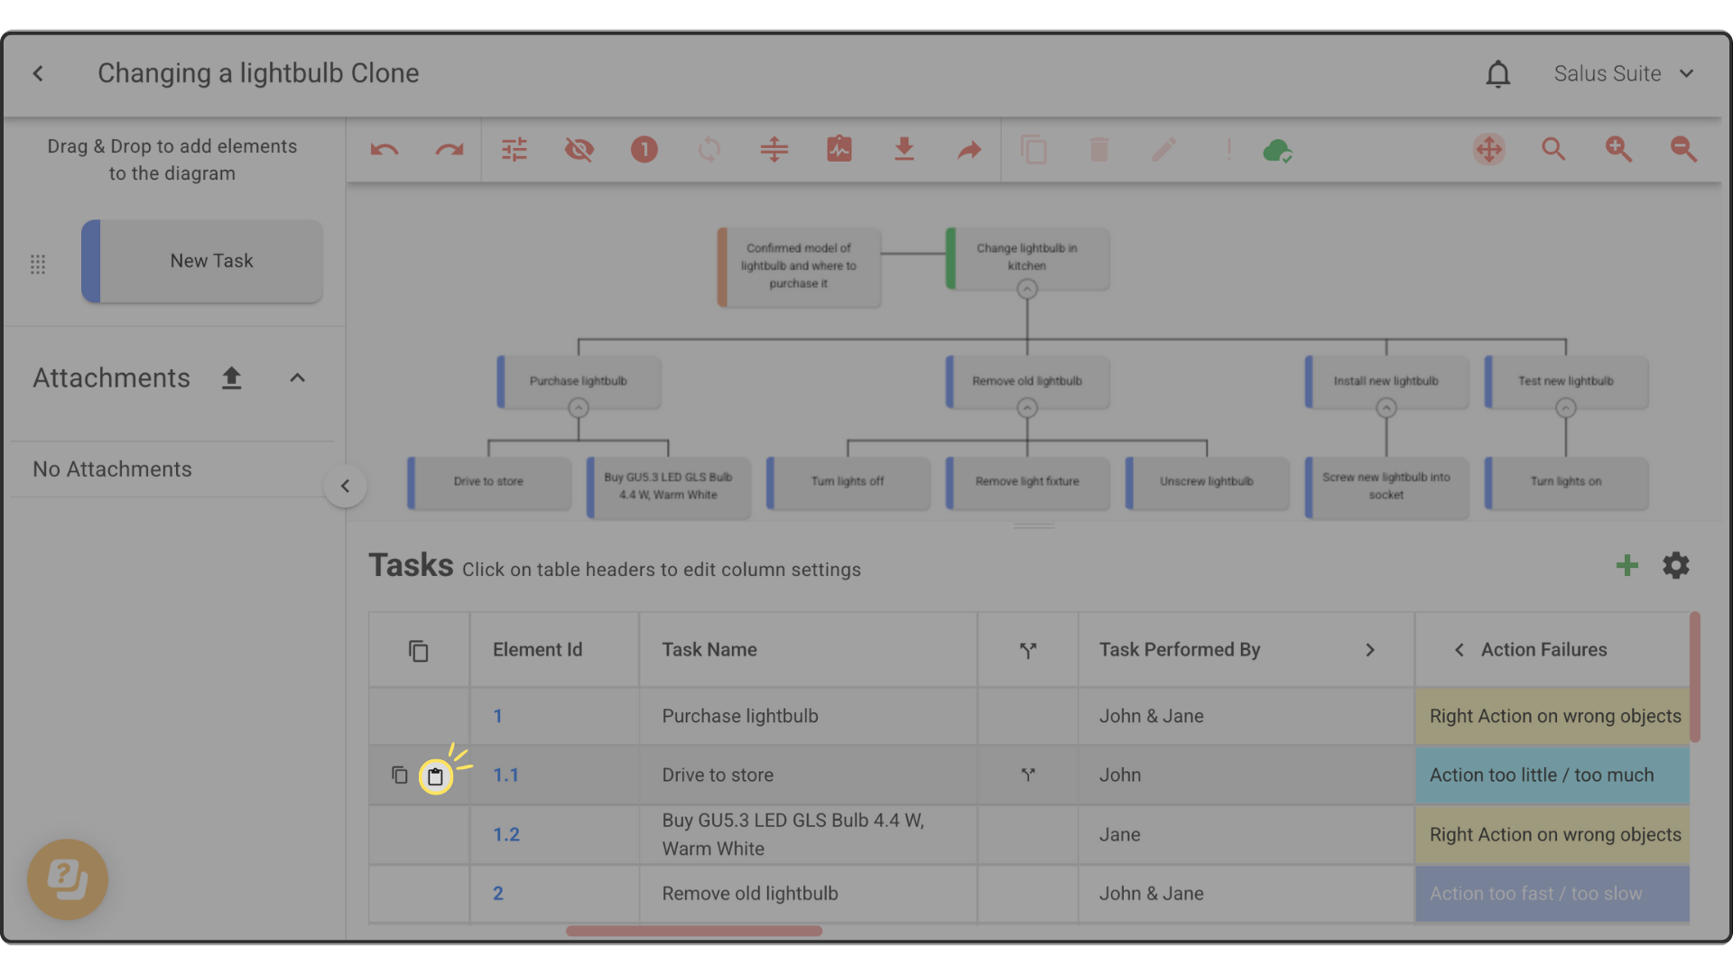Collapse children under Purchase lightbulb node
This screenshot has height=975, width=1733.
579,408
